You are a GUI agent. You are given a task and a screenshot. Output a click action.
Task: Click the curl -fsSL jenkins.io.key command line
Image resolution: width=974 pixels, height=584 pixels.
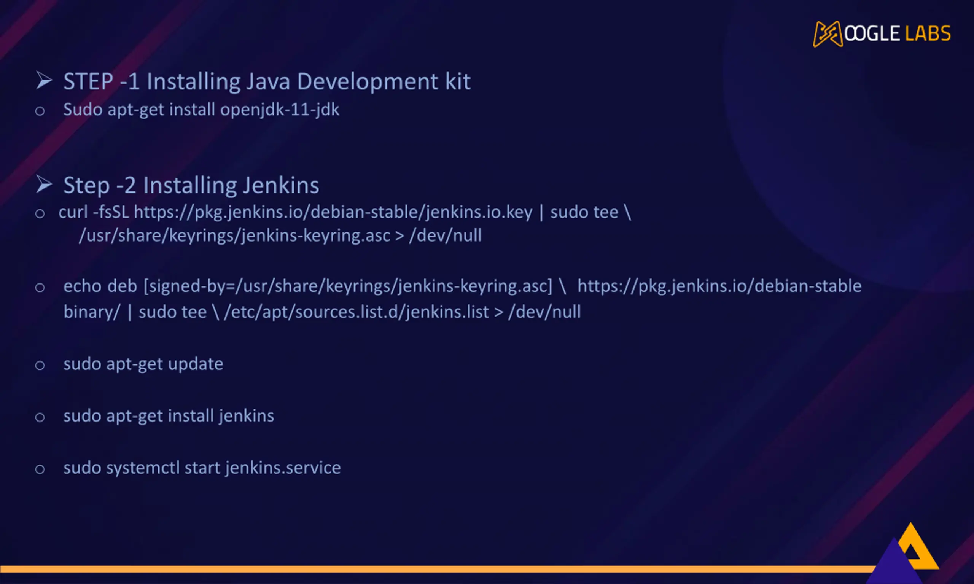[x=345, y=213]
